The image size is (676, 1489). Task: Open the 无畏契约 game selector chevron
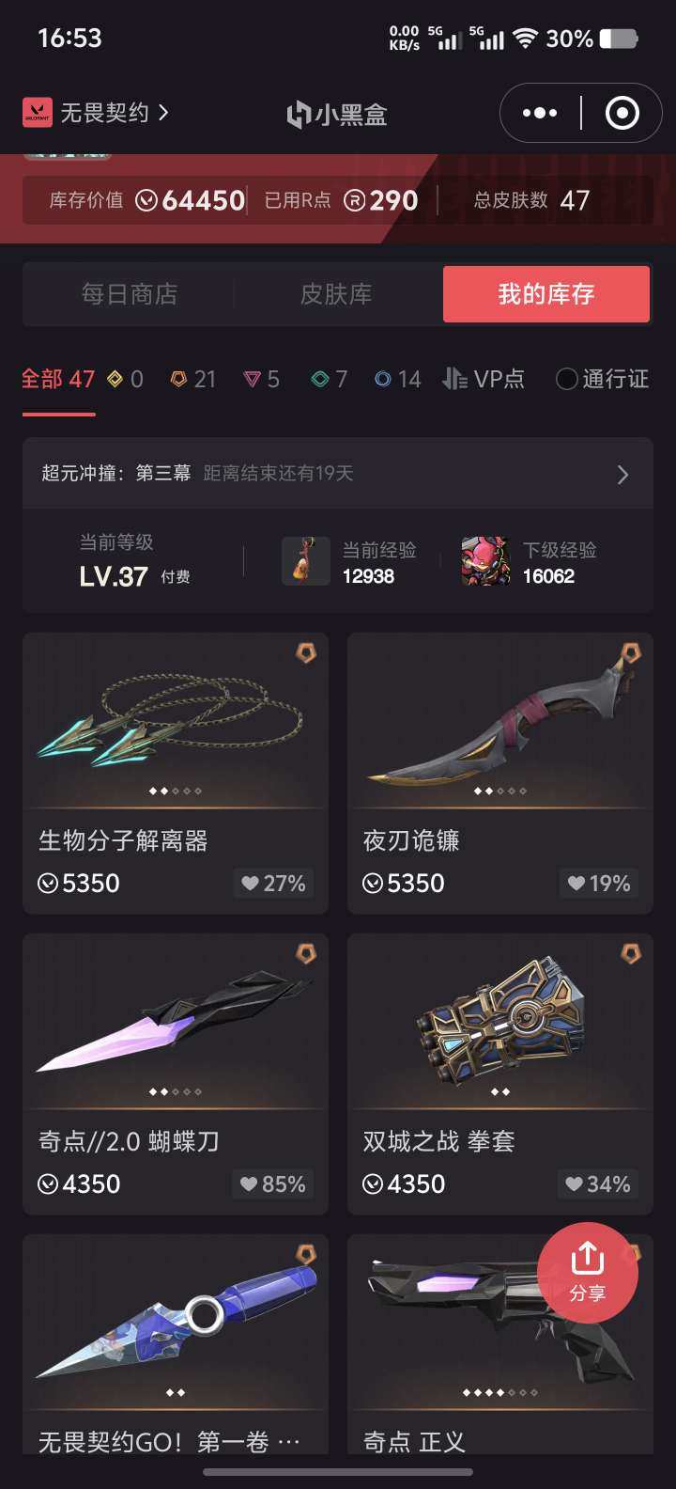(x=164, y=113)
